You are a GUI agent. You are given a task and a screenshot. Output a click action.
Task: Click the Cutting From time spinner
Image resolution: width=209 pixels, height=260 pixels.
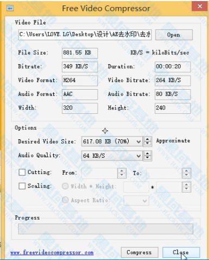click(x=122, y=173)
